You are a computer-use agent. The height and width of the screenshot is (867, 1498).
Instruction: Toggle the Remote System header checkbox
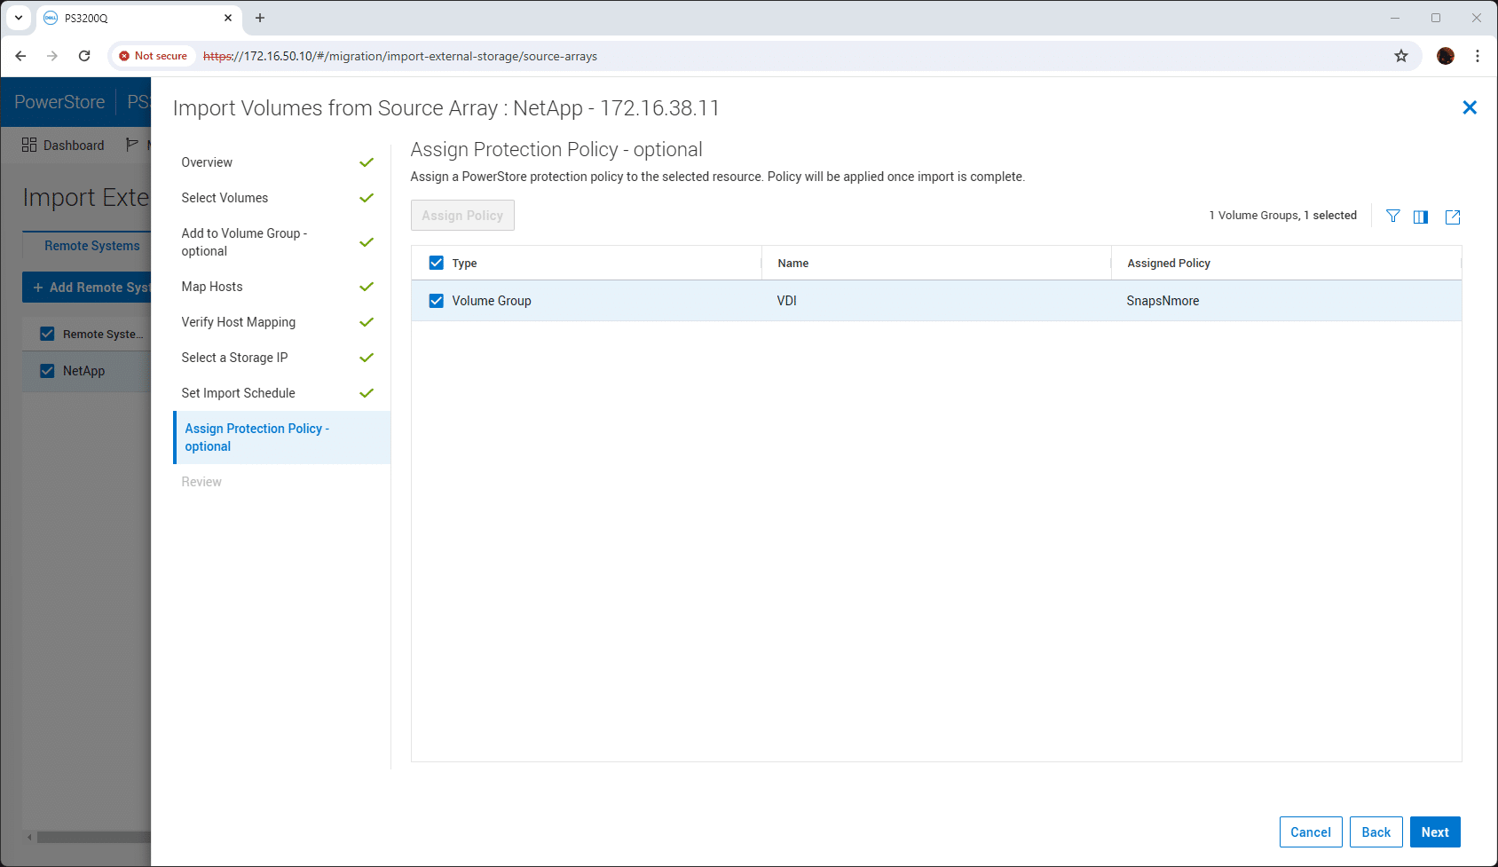point(47,334)
